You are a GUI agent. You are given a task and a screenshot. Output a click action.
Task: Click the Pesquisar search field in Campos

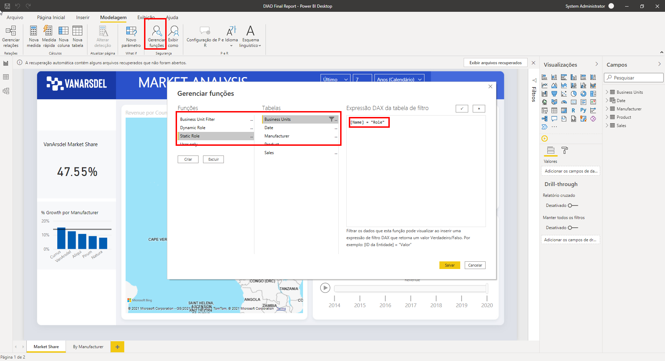[634, 78]
